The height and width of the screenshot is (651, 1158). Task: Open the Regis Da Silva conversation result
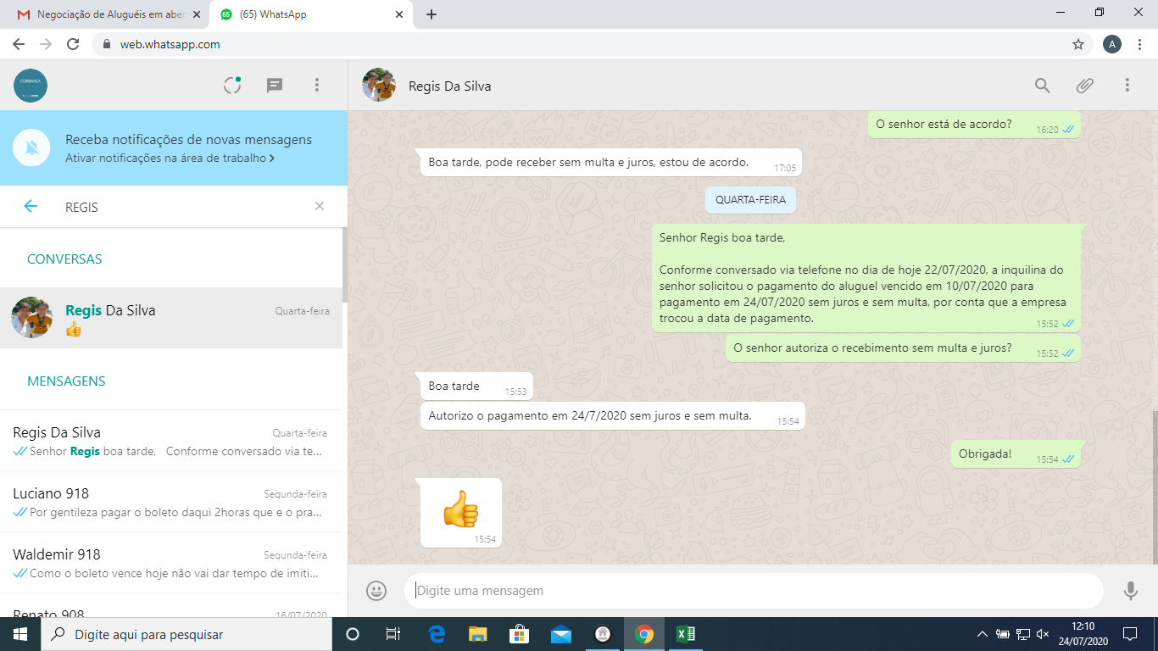(x=171, y=318)
